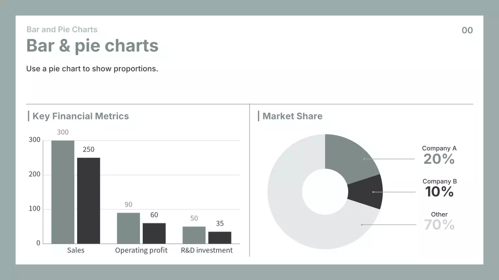499x280 pixels.
Task: Select the gray R&D investment bar (50)
Action: tap(194, 235)
